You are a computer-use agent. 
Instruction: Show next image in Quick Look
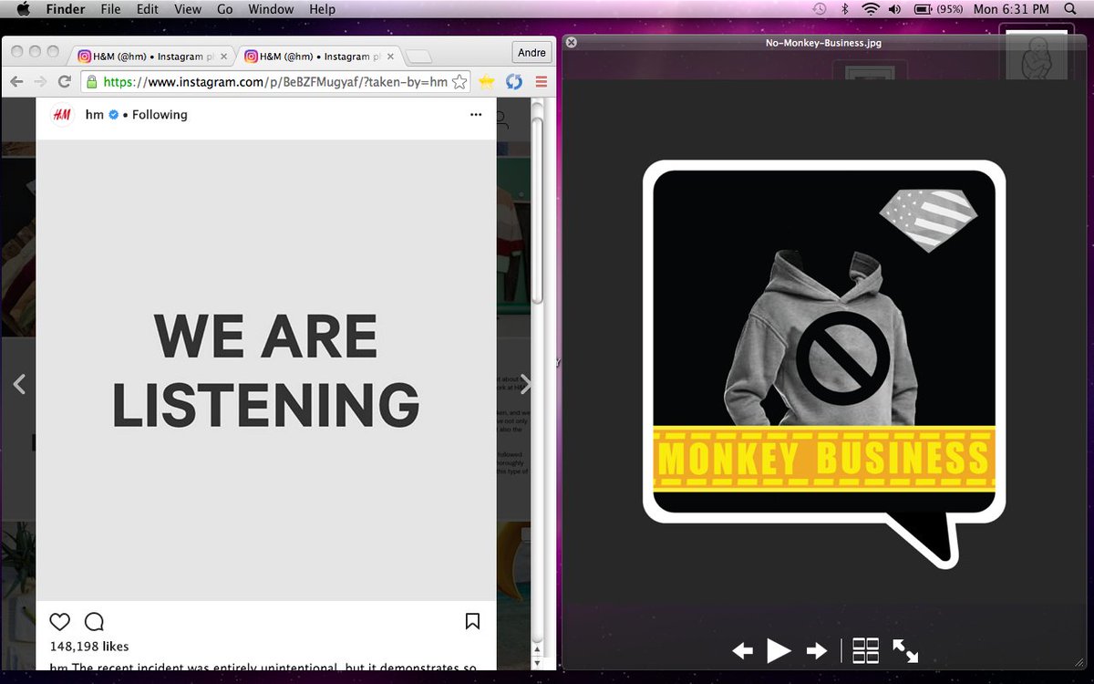point(817,650)
